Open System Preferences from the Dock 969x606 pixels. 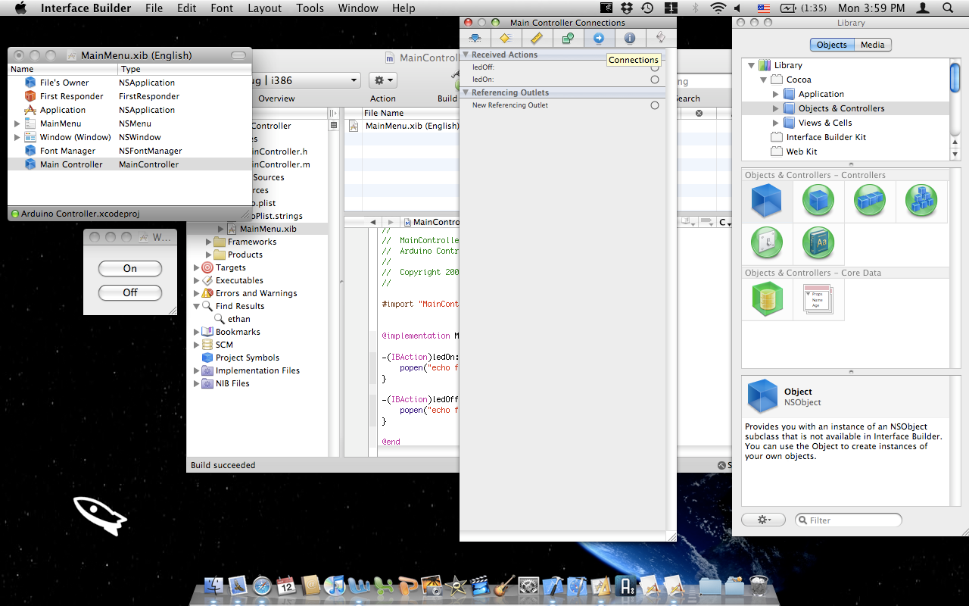click(x=528, y=586)
